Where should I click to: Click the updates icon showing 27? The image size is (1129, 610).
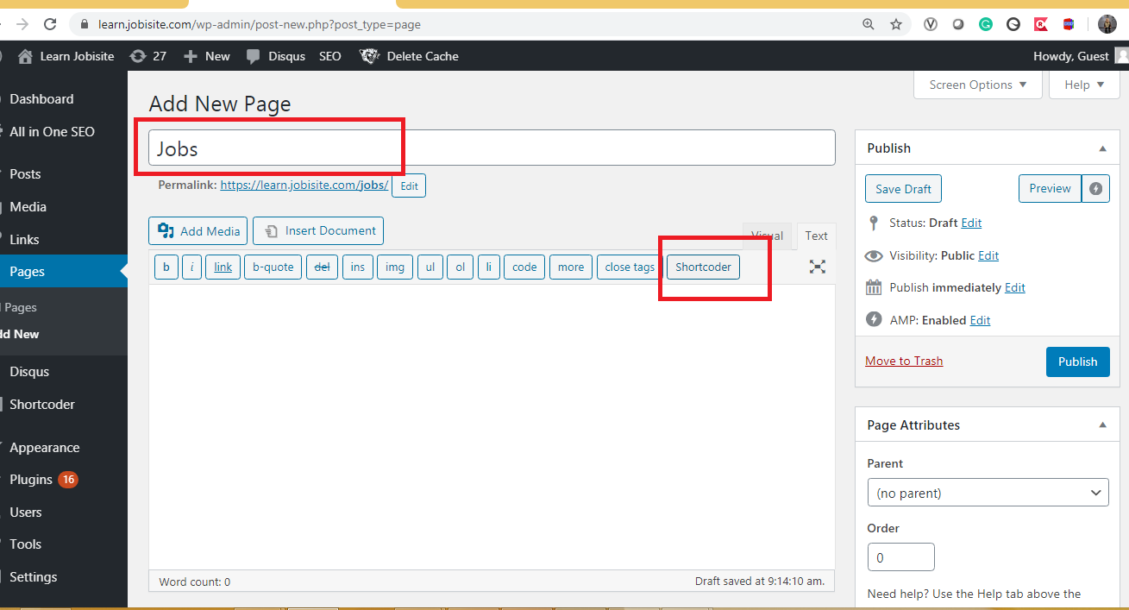(137, 56)
